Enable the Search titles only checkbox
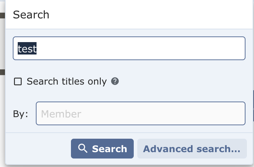Screen dimensions: 254x167 click(18, 82)
